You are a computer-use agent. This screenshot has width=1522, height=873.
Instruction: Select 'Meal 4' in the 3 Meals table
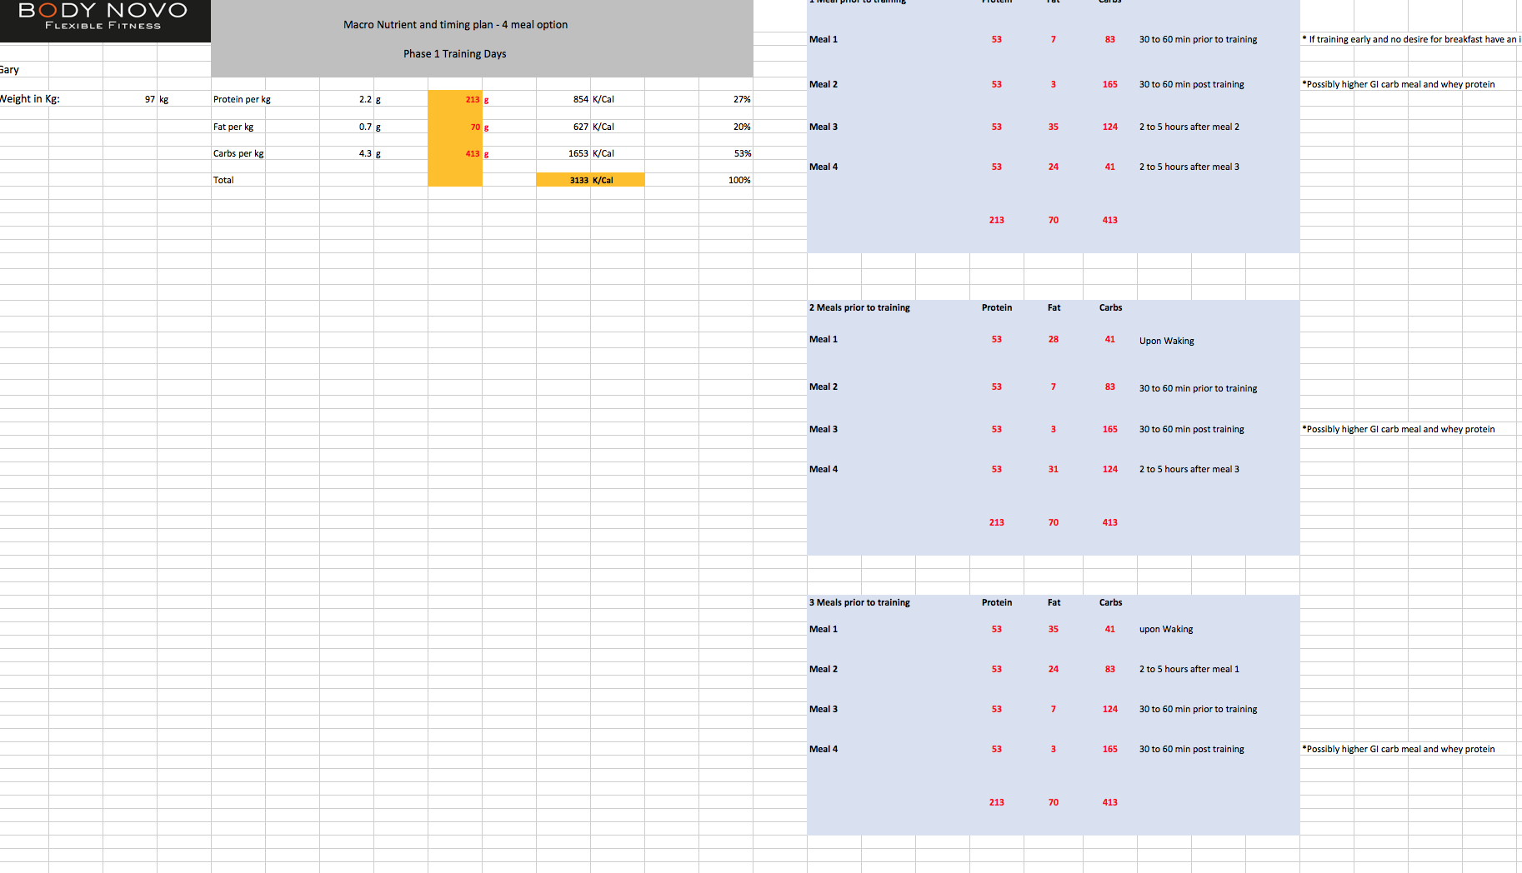tap(824, 749)
